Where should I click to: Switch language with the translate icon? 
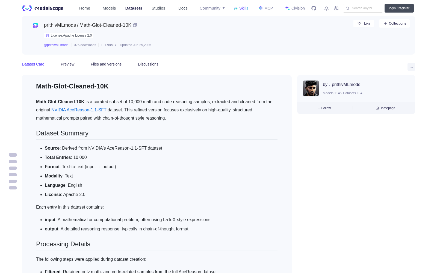point(336,8)
